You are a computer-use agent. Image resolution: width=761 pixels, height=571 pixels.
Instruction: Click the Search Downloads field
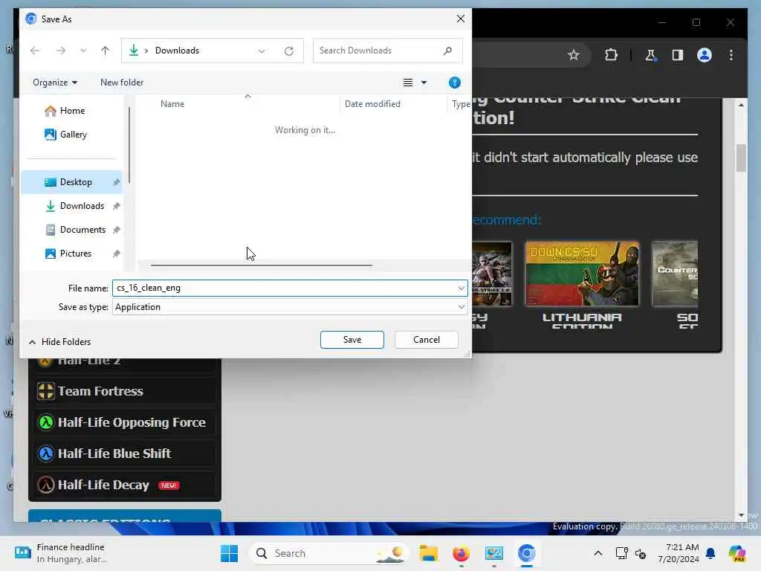(387, 51)
